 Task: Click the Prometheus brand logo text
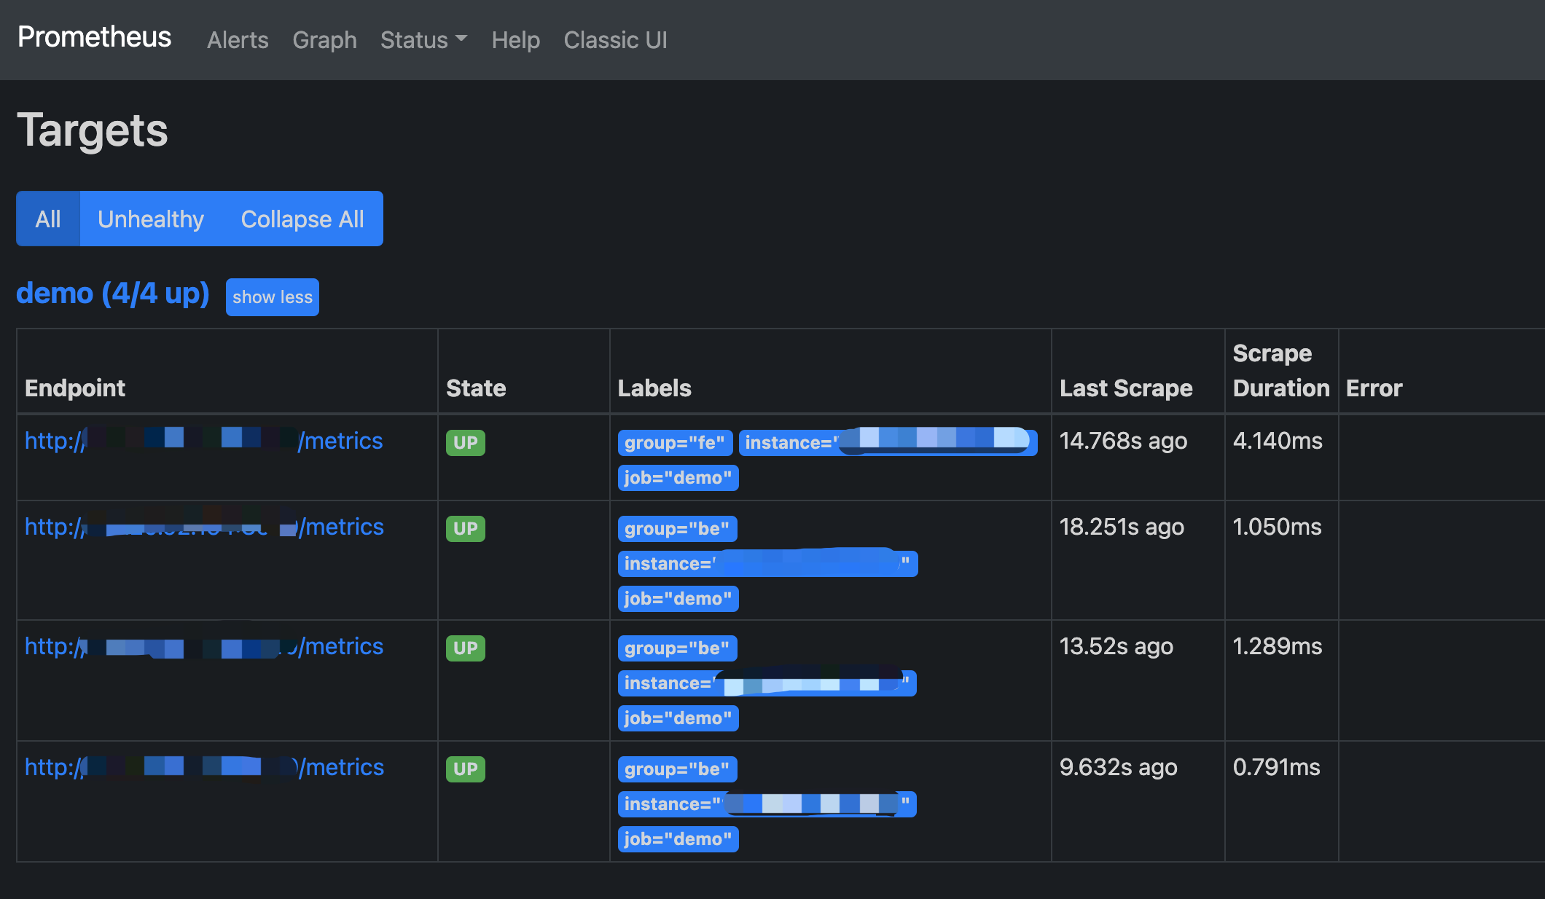[x=95, y=38]
